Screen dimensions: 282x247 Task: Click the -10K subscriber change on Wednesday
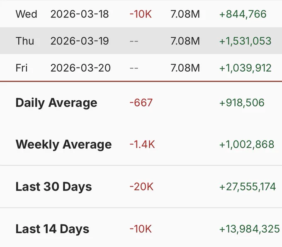[141, 14]
